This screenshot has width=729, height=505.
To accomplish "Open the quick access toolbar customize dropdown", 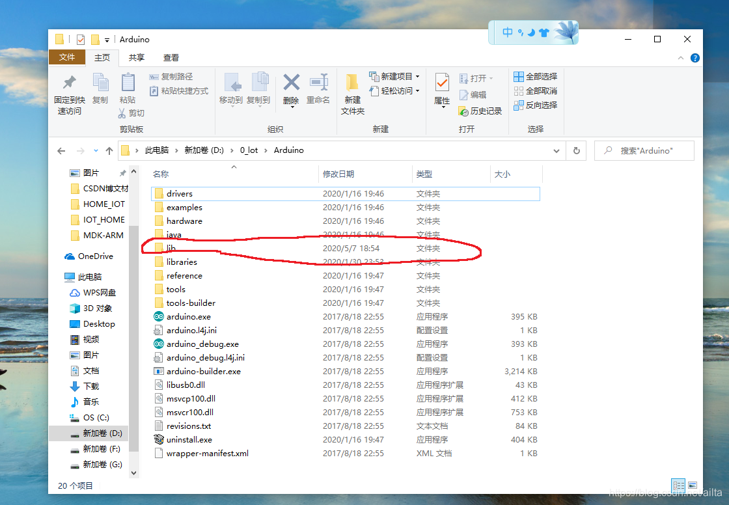I will (107, 40).
